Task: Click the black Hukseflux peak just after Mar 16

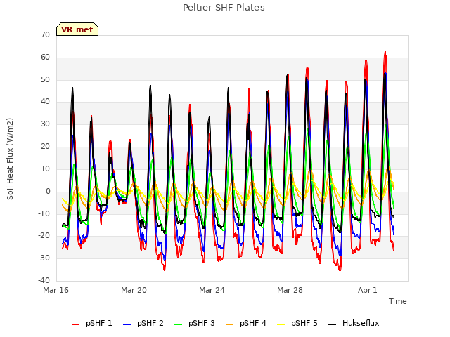Action: click(x=72, y=88)
